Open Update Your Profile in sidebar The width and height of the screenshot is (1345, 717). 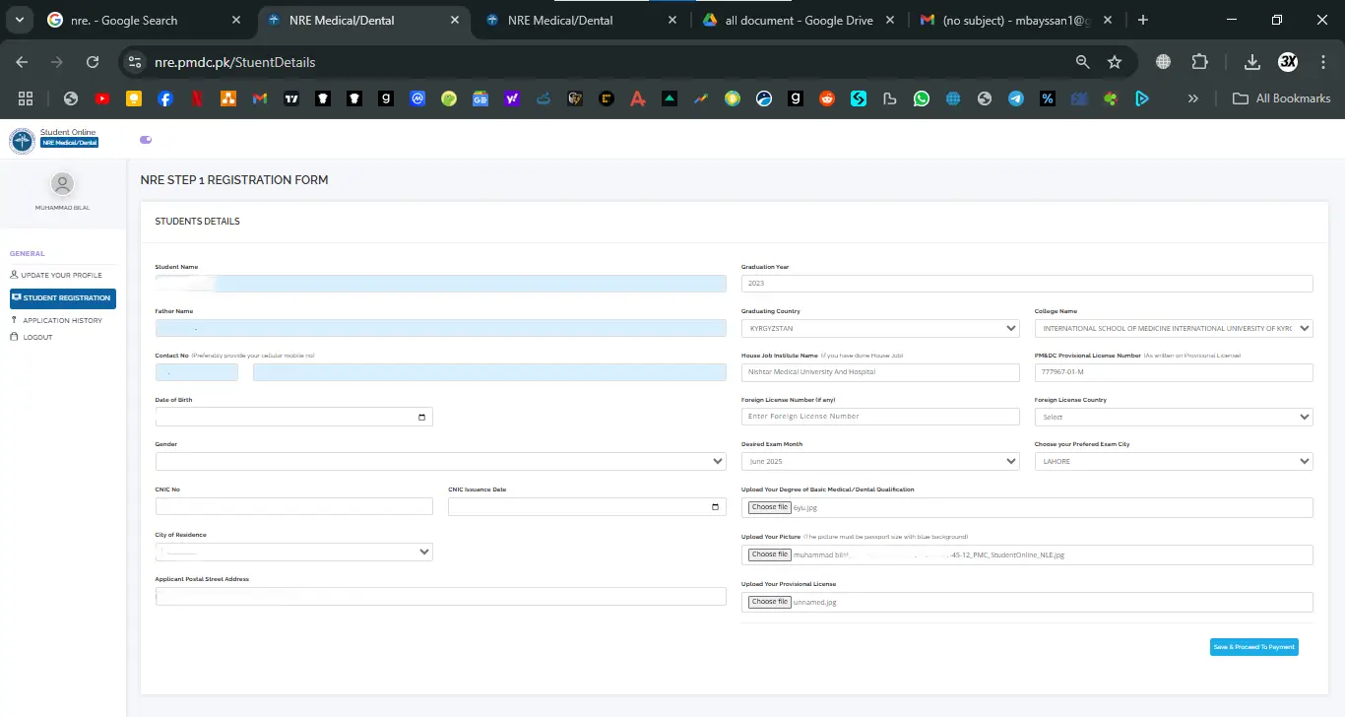click(x=61, y=275)
